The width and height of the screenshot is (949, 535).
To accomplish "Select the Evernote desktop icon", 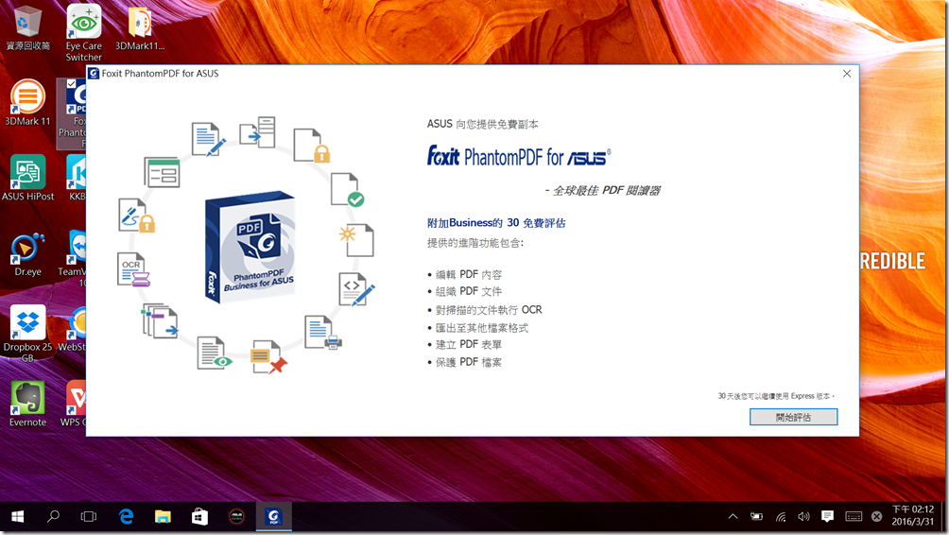I will click(27, 405).
